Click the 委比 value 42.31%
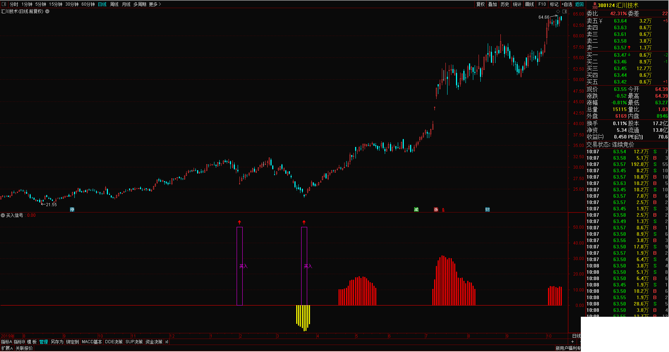This screenshot has height=352, width=669. click(x=619, y=13)
